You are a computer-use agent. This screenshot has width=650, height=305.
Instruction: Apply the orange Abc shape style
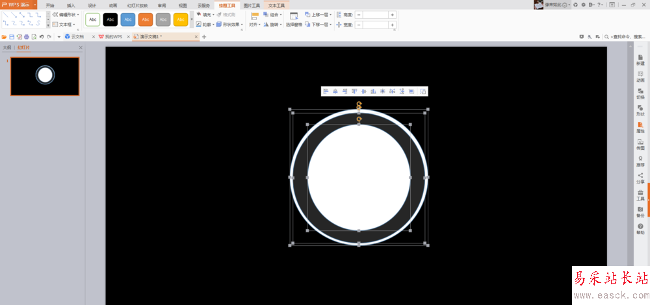pyautogui.click(x=146, y=19)
